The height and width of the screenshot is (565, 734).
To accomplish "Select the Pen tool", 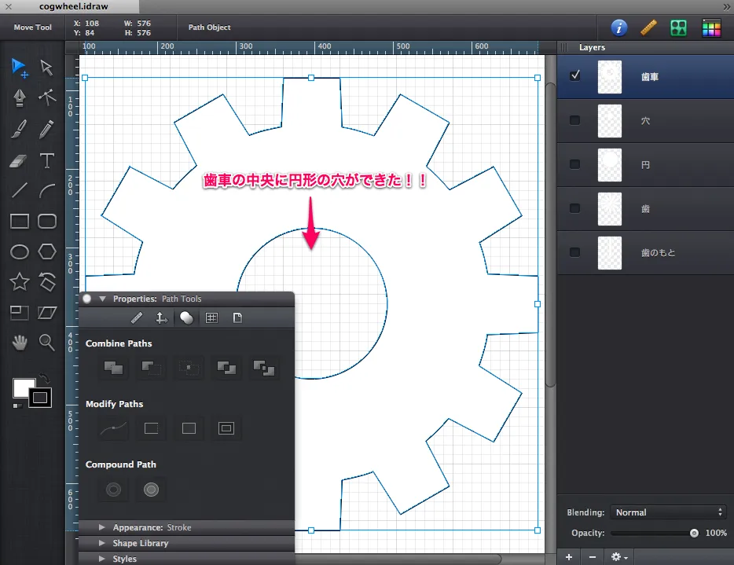I will (20, 97).
